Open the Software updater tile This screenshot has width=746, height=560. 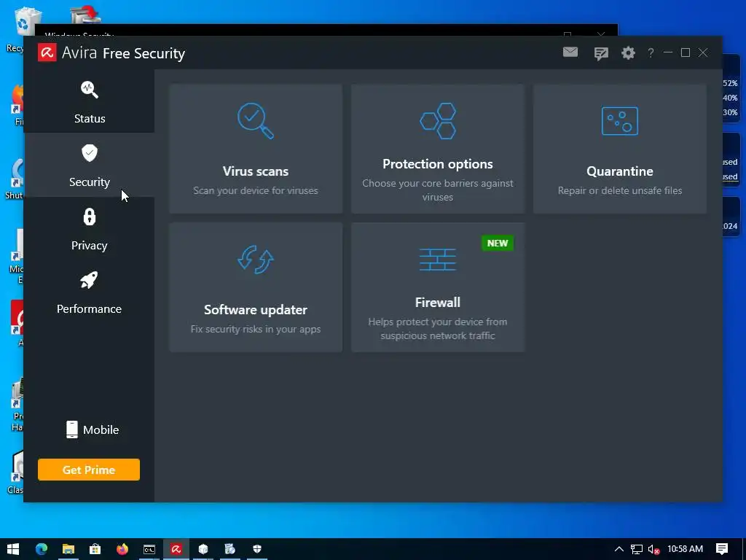coord(256,287)
